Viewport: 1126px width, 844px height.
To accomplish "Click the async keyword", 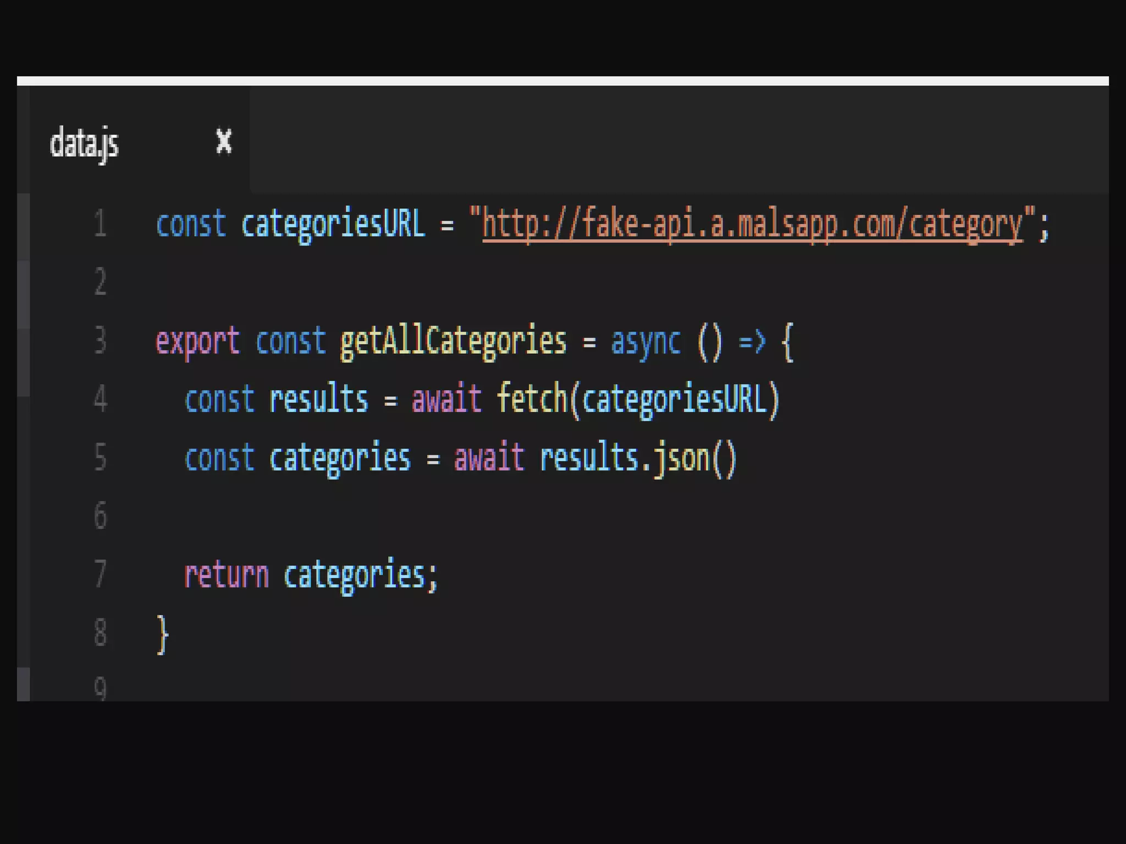I will click(x=645, y=341).
